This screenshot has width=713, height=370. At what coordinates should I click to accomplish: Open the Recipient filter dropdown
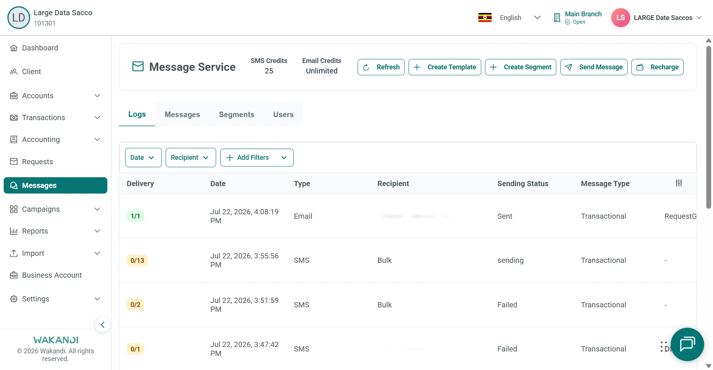click(x=191, y=158)
